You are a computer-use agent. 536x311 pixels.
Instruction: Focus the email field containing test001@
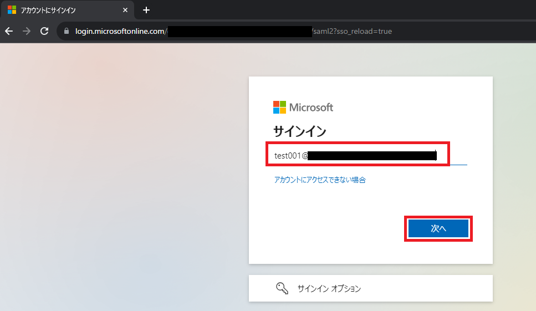pyautogui.click(x=371, y=156)
